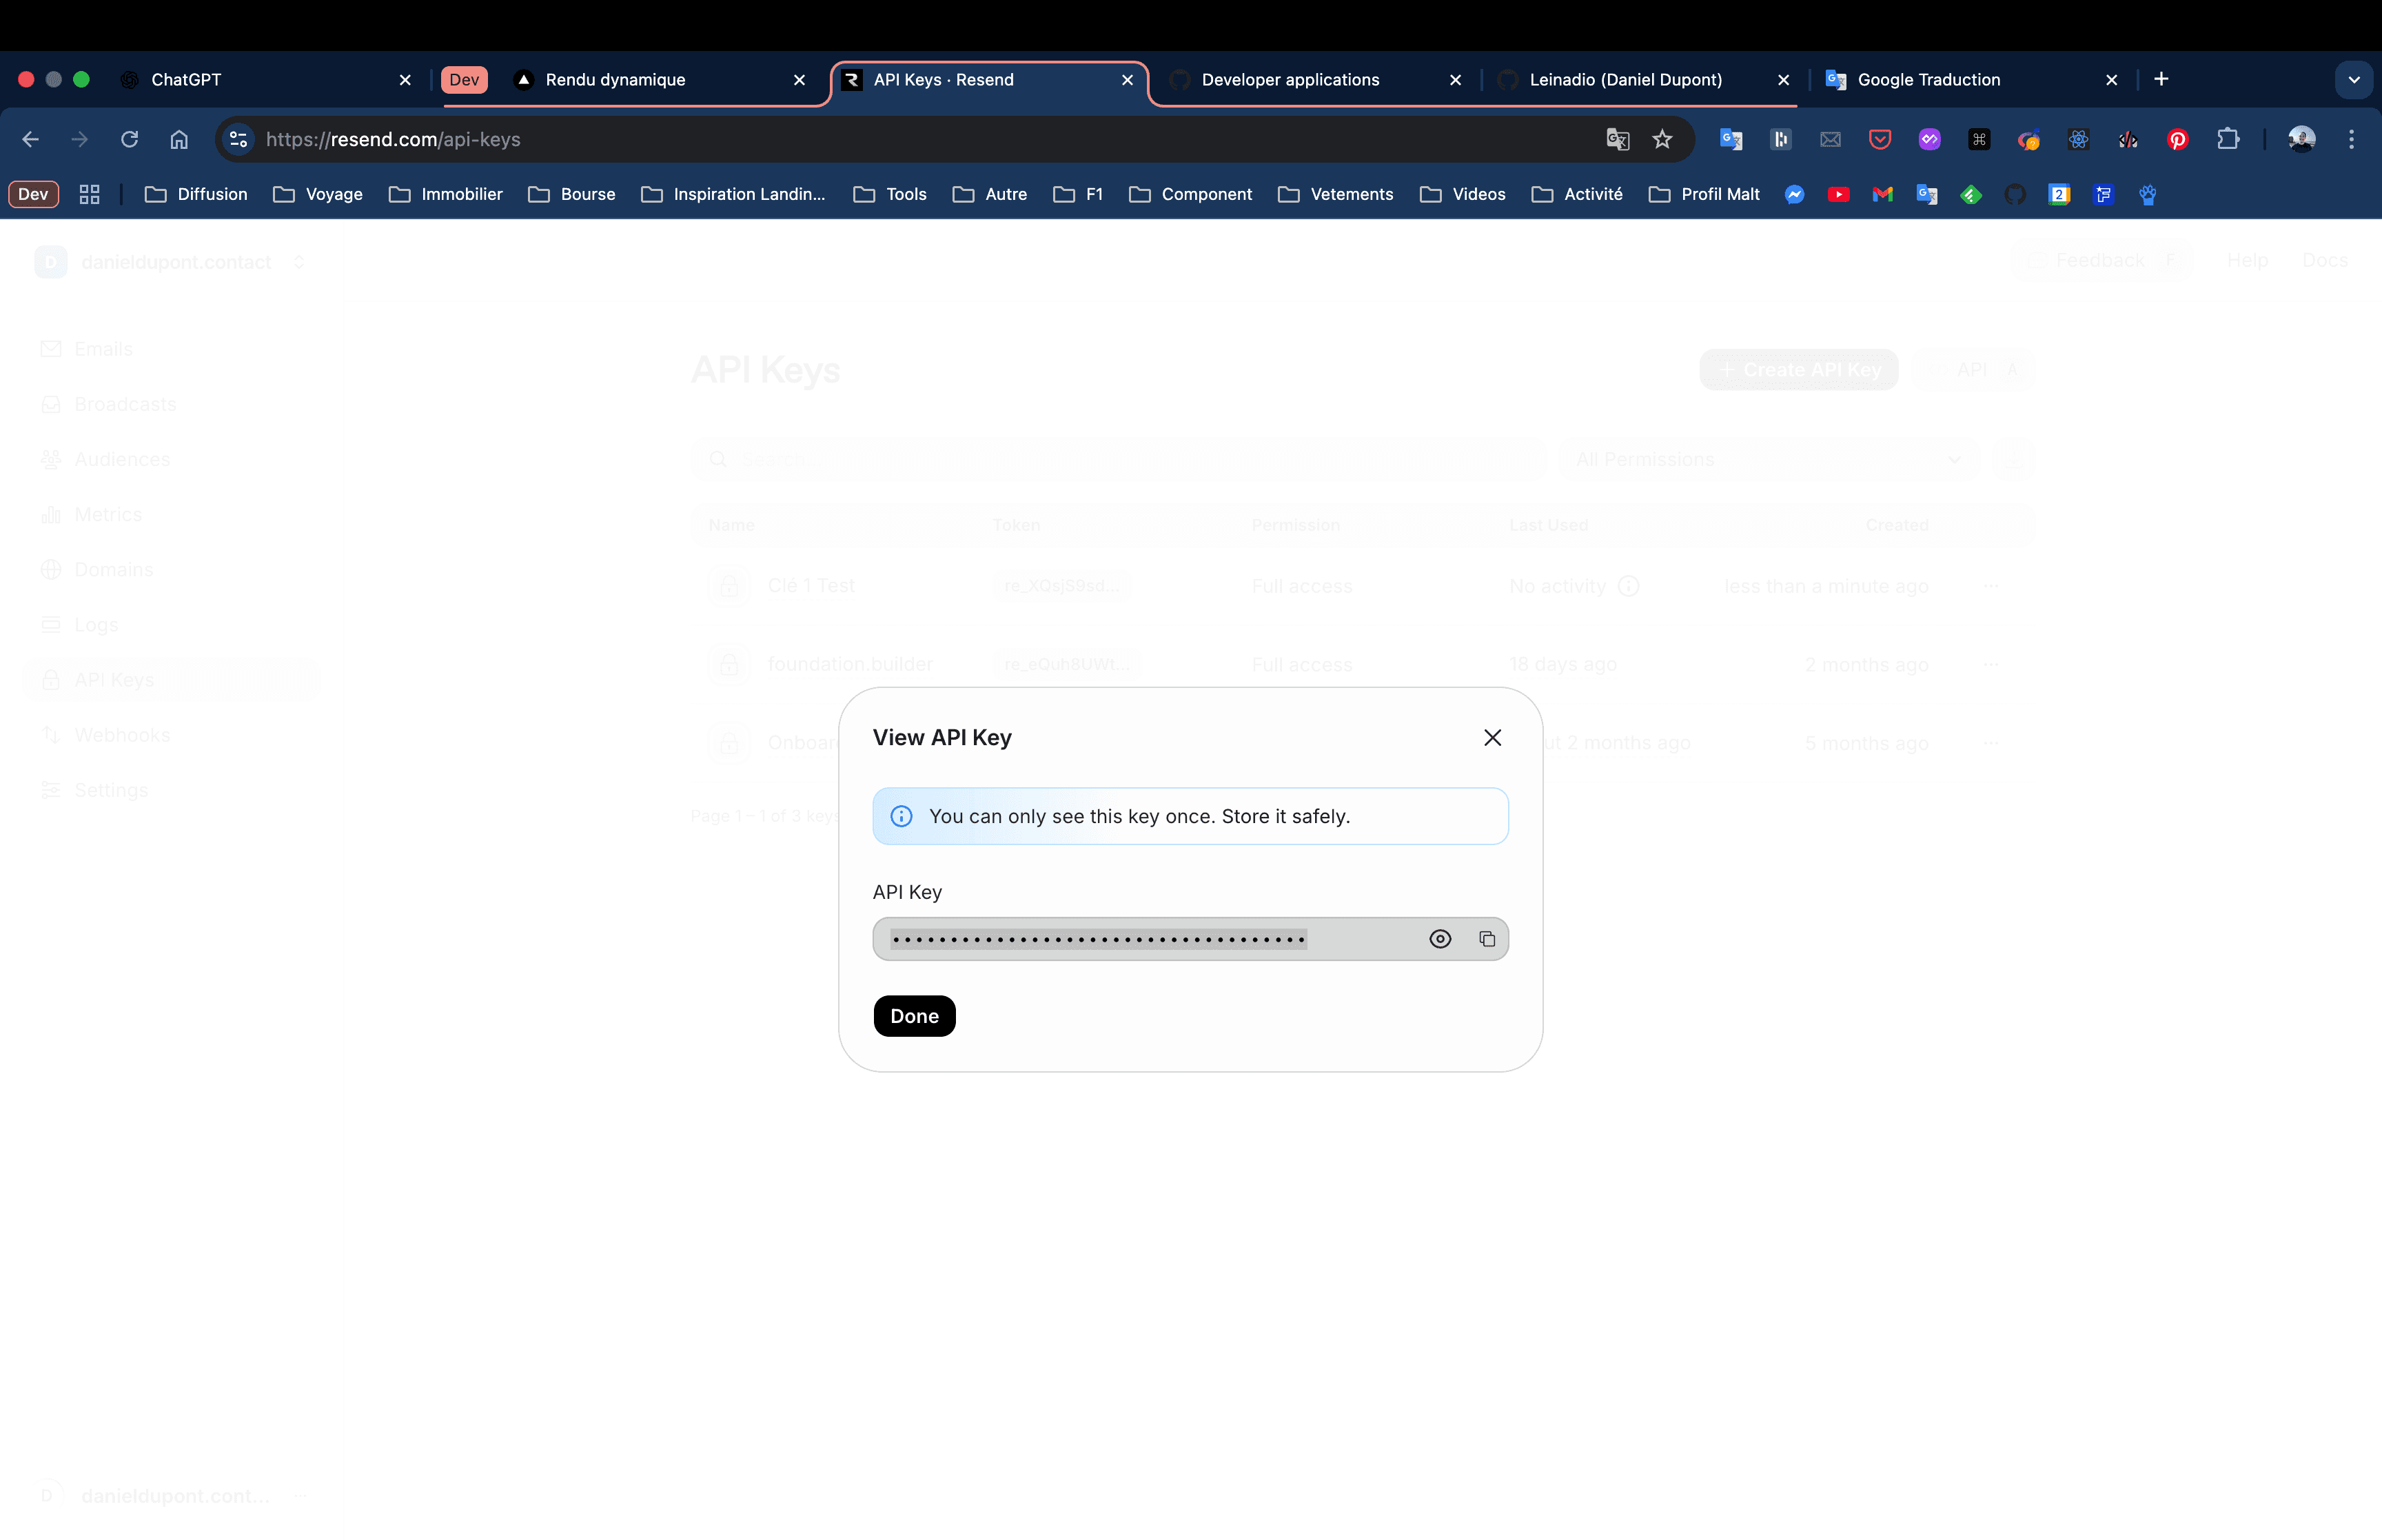This screenshot has width=2382, height=1540.
Task: Close the View API Key dialog
Action: [1492, 738]
